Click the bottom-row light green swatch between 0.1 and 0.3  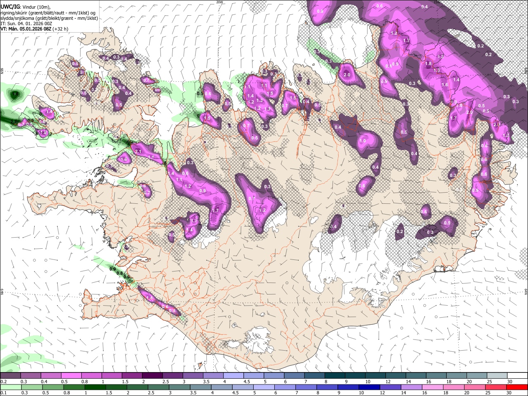click(x=10, y=387)
